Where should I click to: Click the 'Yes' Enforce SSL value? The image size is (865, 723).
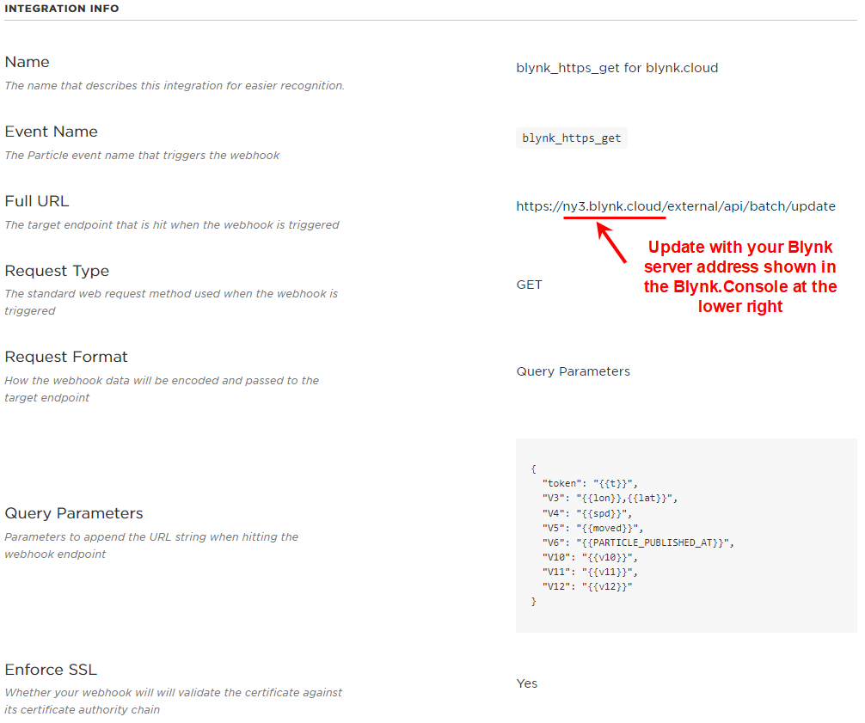pyautogui.click(x=527, y=683)
